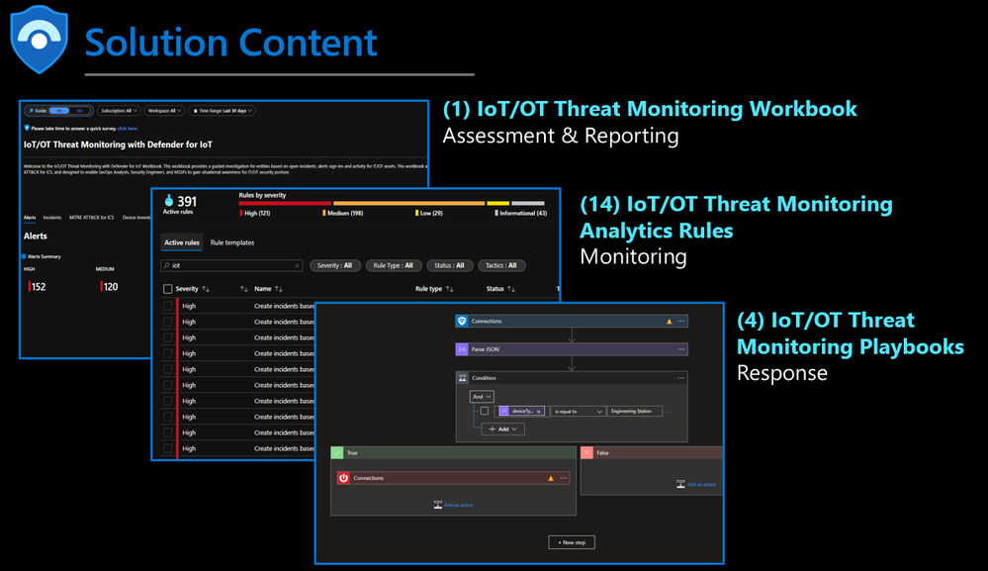The image size is (988, 571).
Task: Expand the And operator dropdown in Condition
Action: [x=482, y=397]
